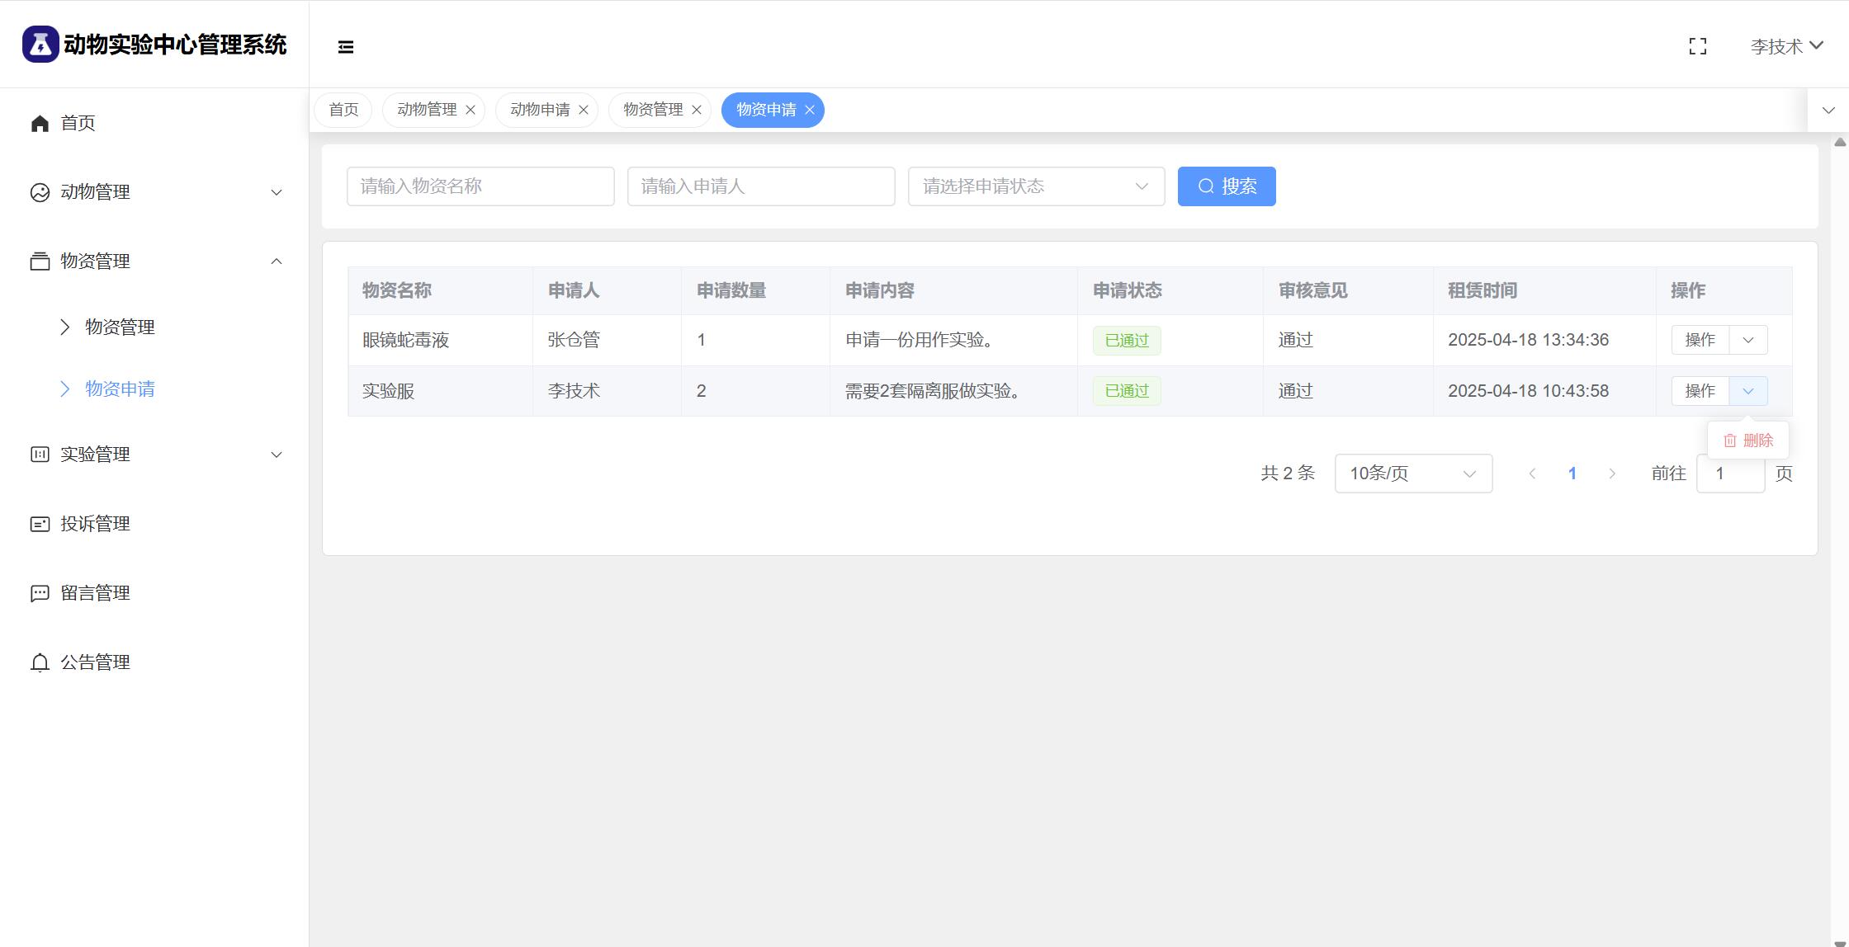Focus the 请输入物资名称 input field
Viewport: 1849px width, 947px height.
[480, 186]
